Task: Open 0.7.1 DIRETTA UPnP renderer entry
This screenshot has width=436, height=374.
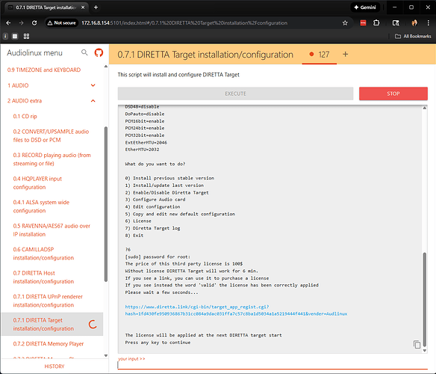Action: 48,301
